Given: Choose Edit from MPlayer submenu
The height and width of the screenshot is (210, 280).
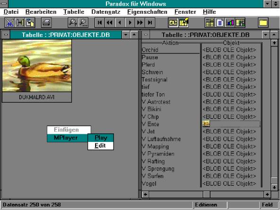Looking at the screenshot, I should point(101,146).
